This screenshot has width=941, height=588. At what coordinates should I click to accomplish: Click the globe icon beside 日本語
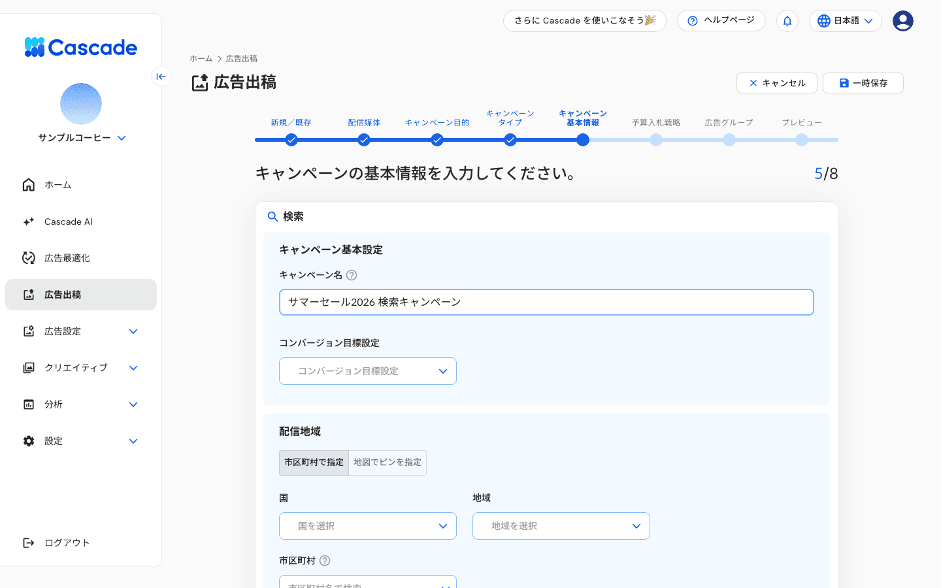pos(824,21)
